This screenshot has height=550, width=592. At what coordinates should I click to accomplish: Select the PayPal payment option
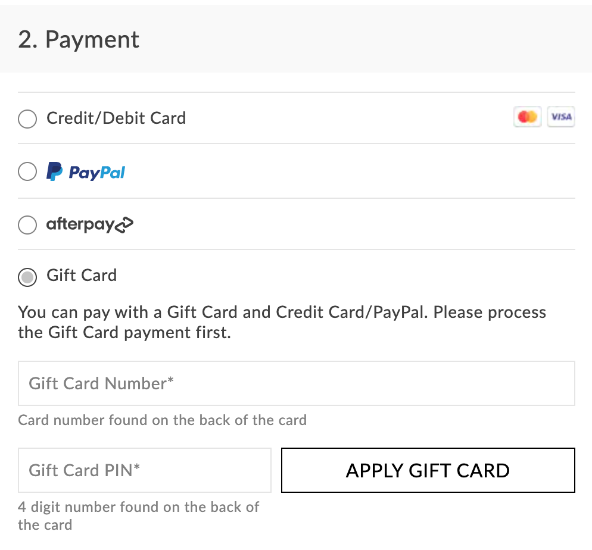(27, 171)
